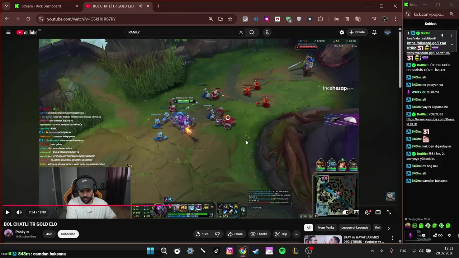Clear the PANKY search text with X

pyautogui.click(x=241, y=32)
